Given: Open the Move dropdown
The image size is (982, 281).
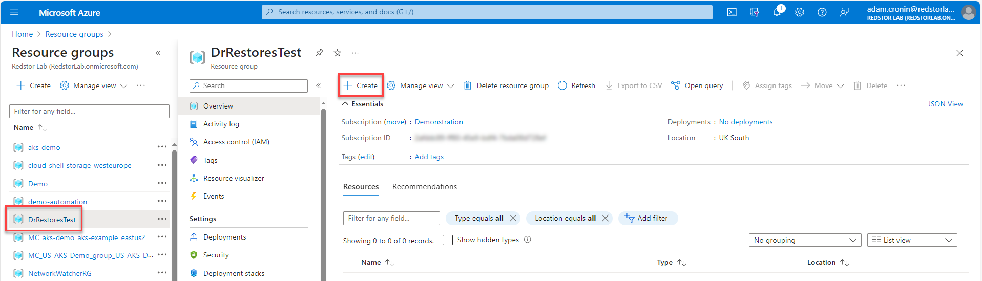Looking at the screenshot, I should click(x=822, y=85).
